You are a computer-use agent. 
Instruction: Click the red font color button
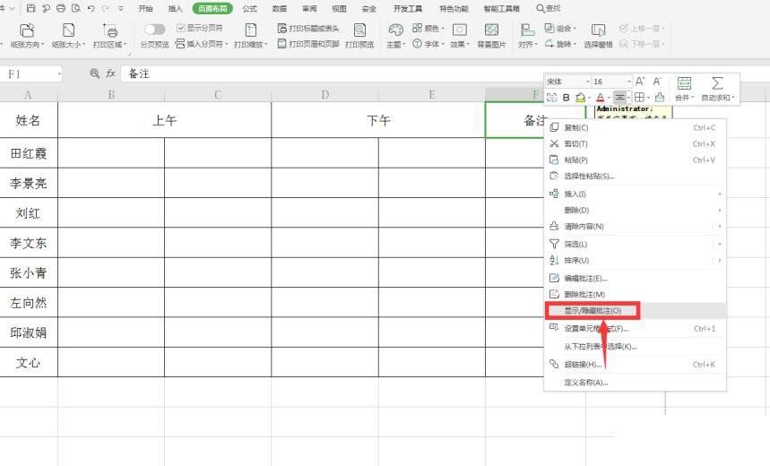point(599,98)
